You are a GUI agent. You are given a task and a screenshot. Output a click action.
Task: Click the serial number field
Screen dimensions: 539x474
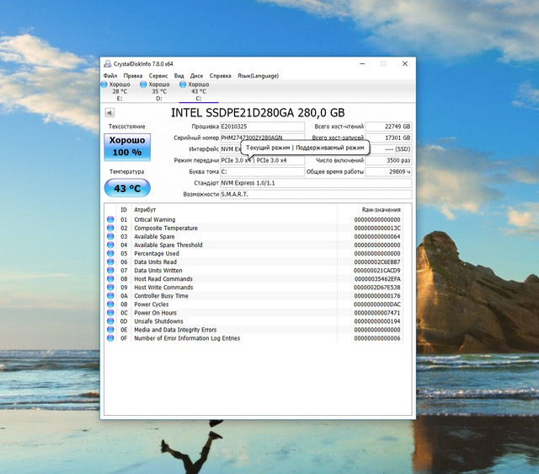tap(262, 137)
